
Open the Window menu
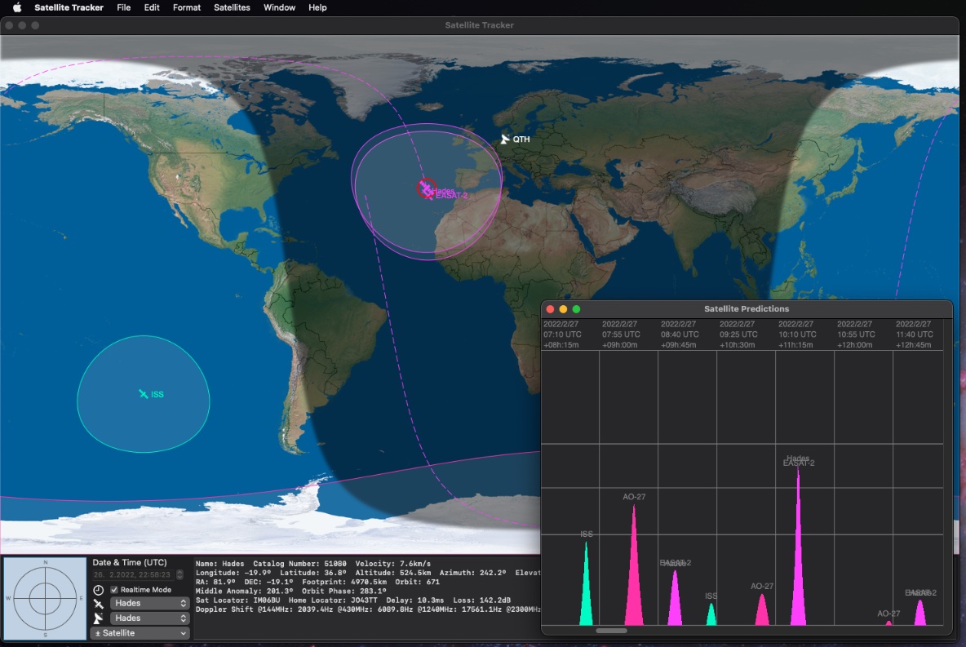tap(279, 7)
